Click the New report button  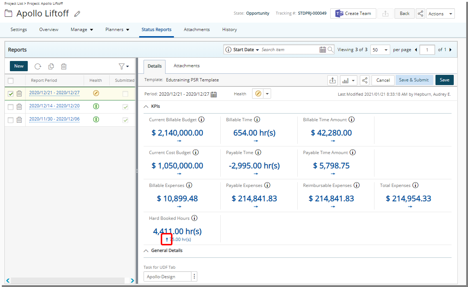click(19, 66)
